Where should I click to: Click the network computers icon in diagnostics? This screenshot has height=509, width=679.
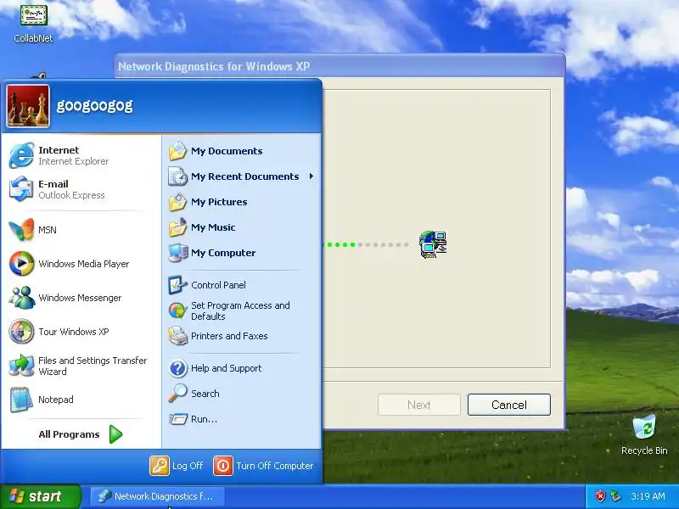point(433,244)
